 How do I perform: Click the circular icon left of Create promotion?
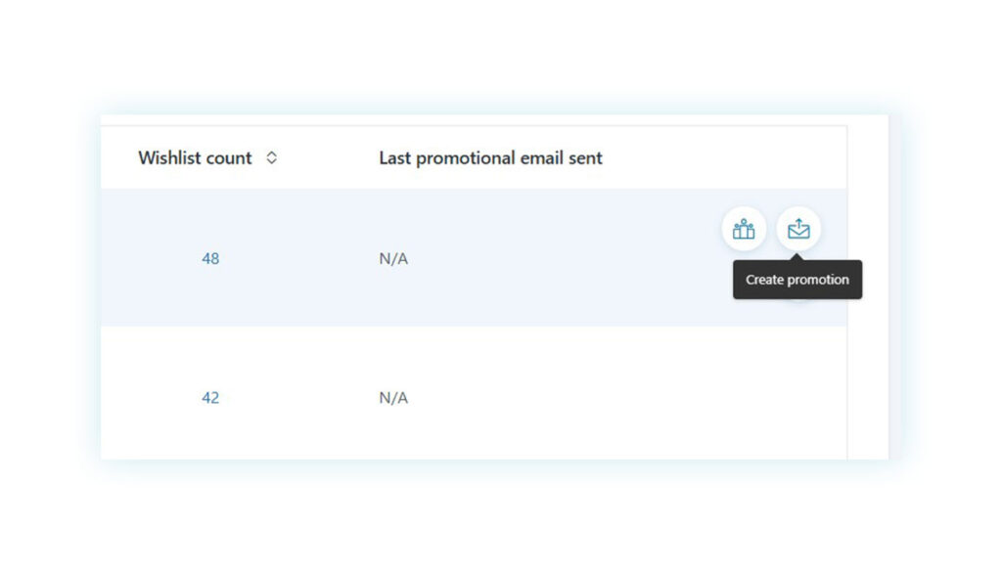tap(744, 229)
